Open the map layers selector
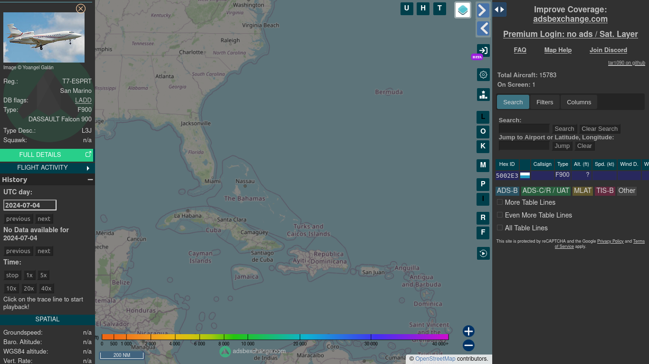Viewport: 649px width, 364px height. coord(463,10)
